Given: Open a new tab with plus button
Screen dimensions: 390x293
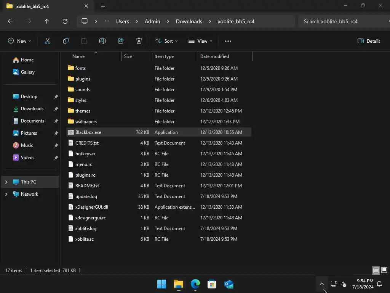Looking at the screenshot, I should [x=103, y=6].
